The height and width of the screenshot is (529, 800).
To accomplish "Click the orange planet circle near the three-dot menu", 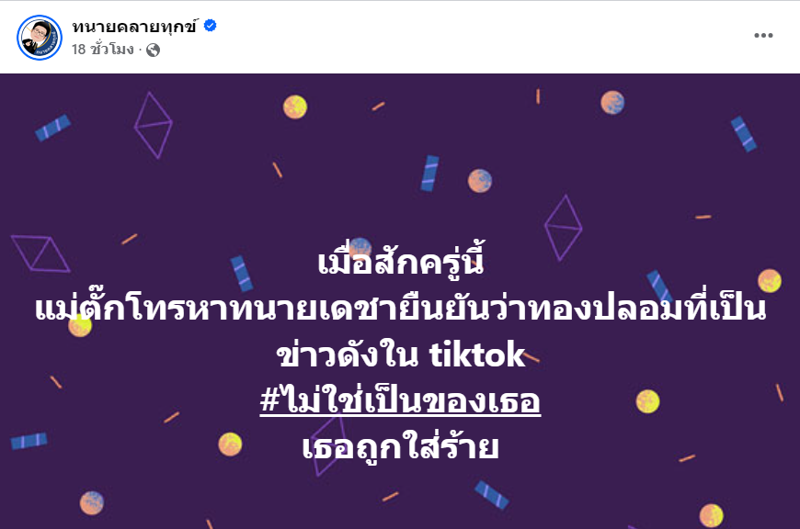I will coord(612,103).
